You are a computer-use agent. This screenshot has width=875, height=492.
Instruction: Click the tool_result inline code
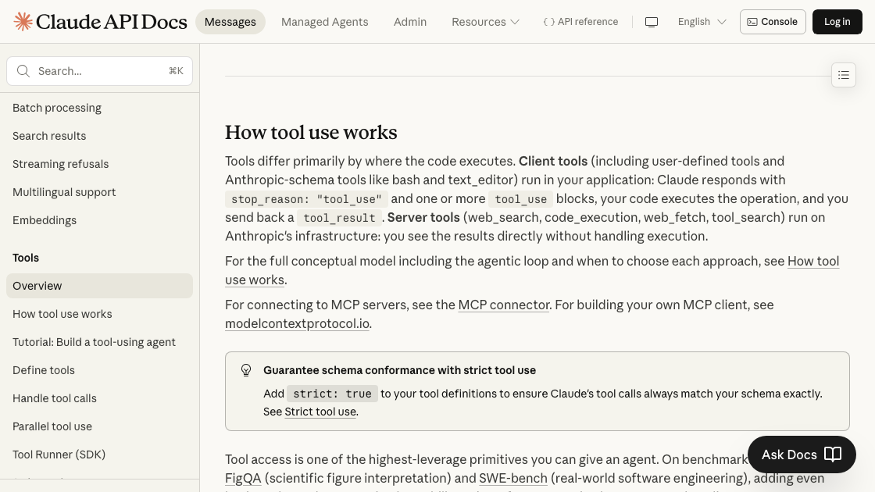(339, 218)
